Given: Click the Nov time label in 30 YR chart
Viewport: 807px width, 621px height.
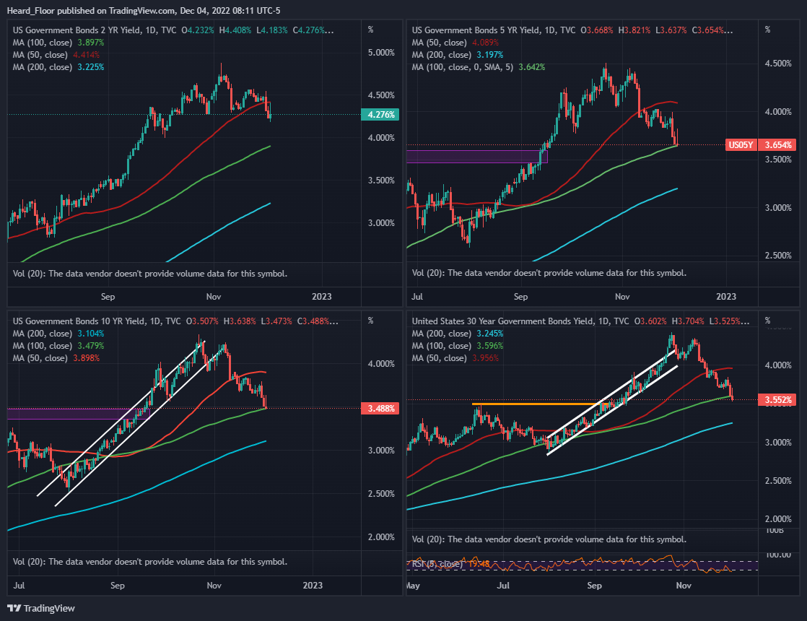Looking at the screenshot, I should click(684, 586).
